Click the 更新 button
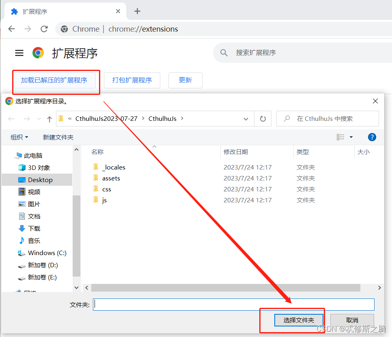The image size is (392, 337). point(185,80)
